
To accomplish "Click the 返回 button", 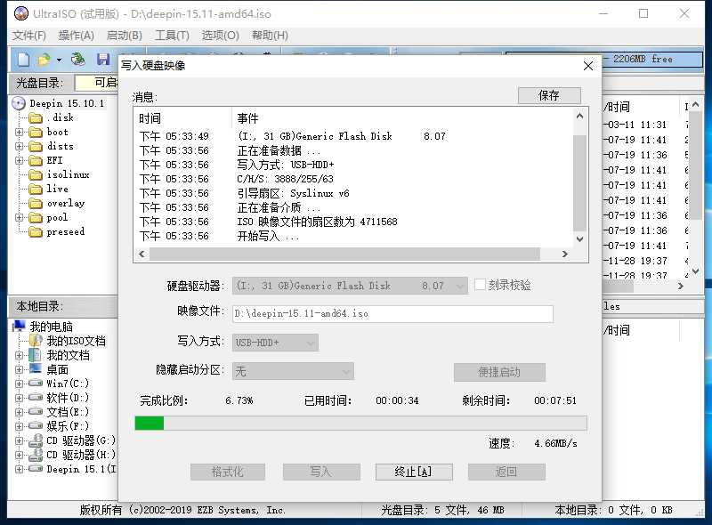I will click(506, 472).
